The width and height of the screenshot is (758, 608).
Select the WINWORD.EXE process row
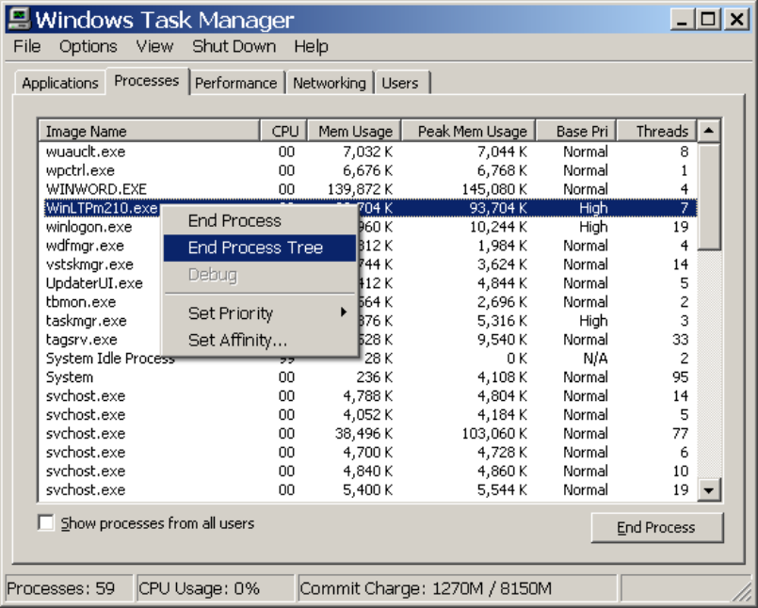click(x=96, y=189)
